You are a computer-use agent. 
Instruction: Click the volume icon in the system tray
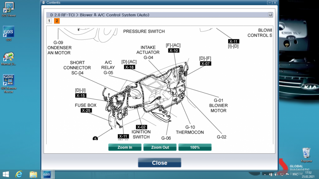[276, 174]
